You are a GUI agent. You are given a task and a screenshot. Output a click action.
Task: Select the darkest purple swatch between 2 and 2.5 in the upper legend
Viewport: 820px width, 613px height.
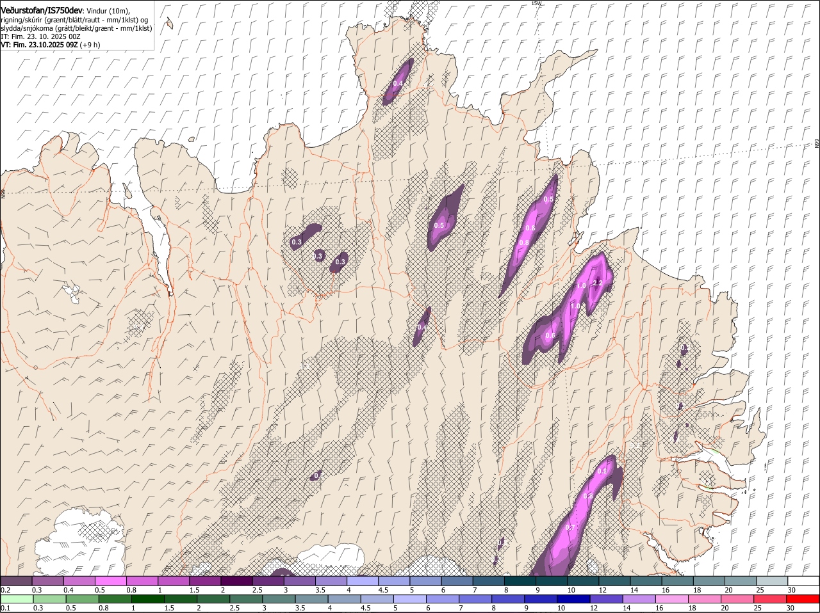tap(236, 580)
